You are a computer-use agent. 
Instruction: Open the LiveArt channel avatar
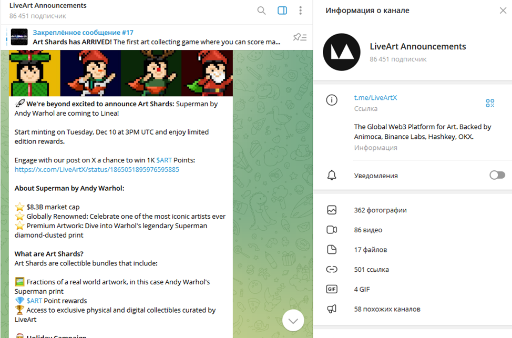coord(342,52)
